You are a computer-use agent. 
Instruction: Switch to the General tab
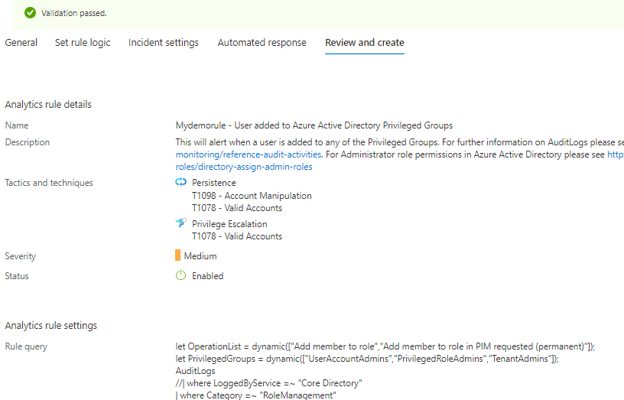click(21, 43)
